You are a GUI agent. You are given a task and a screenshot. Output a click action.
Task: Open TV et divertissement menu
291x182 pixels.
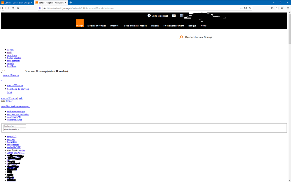tap(173, 26)
